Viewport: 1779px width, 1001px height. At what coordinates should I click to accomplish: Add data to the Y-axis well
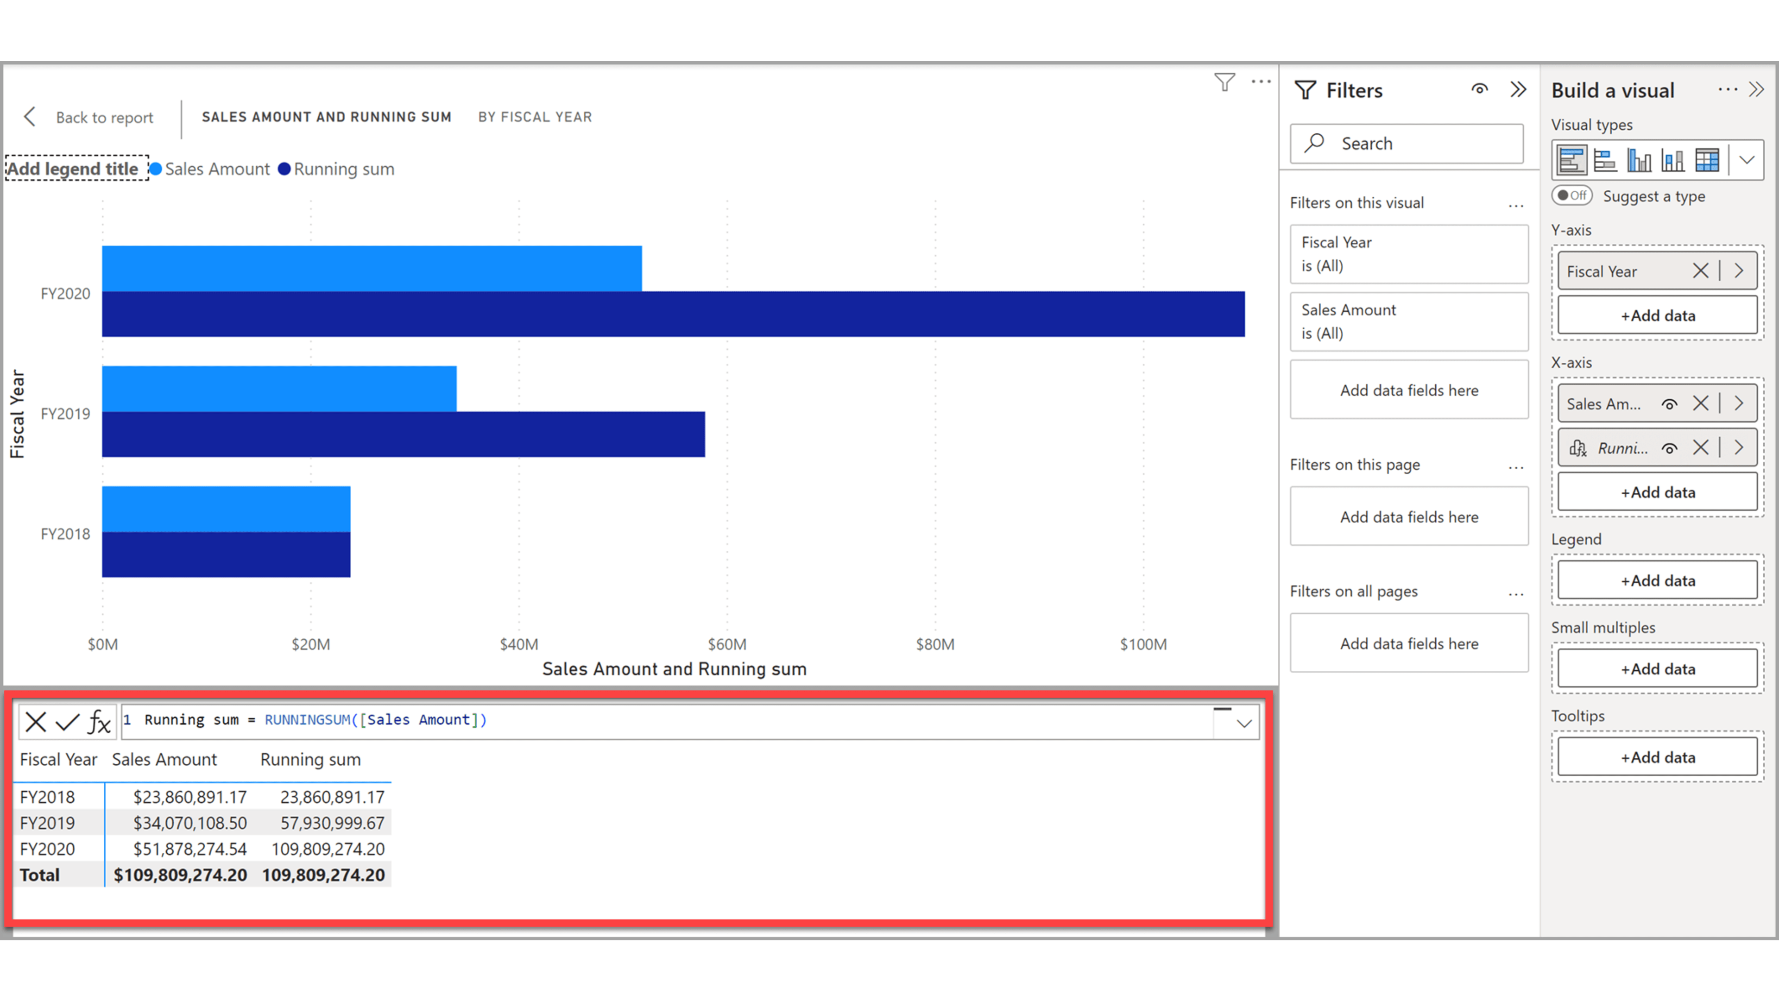point(1658,315)
